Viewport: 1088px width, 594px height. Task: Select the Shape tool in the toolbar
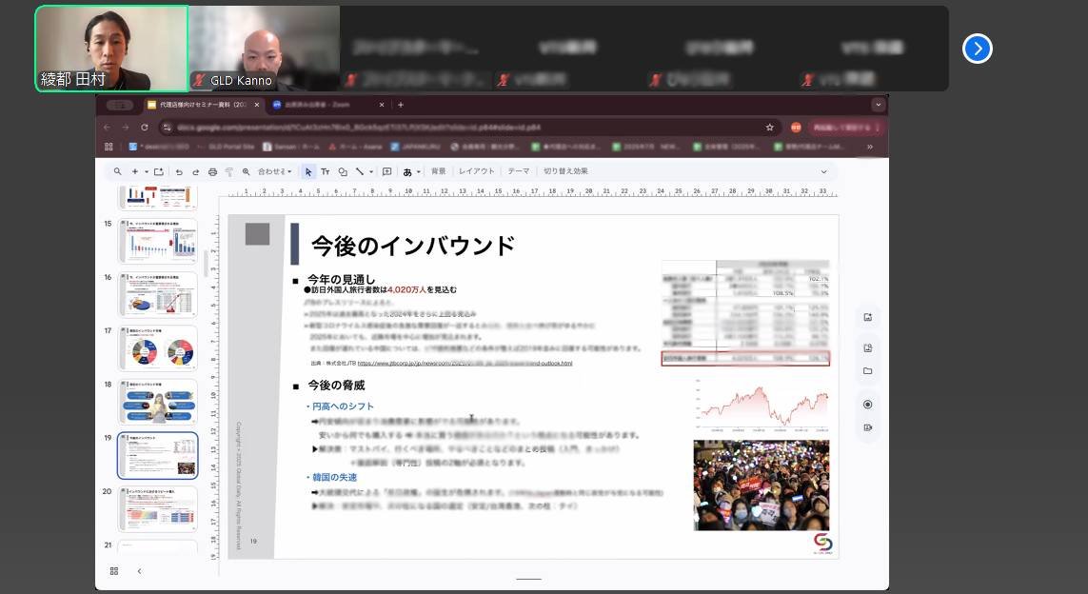[343, 172]
